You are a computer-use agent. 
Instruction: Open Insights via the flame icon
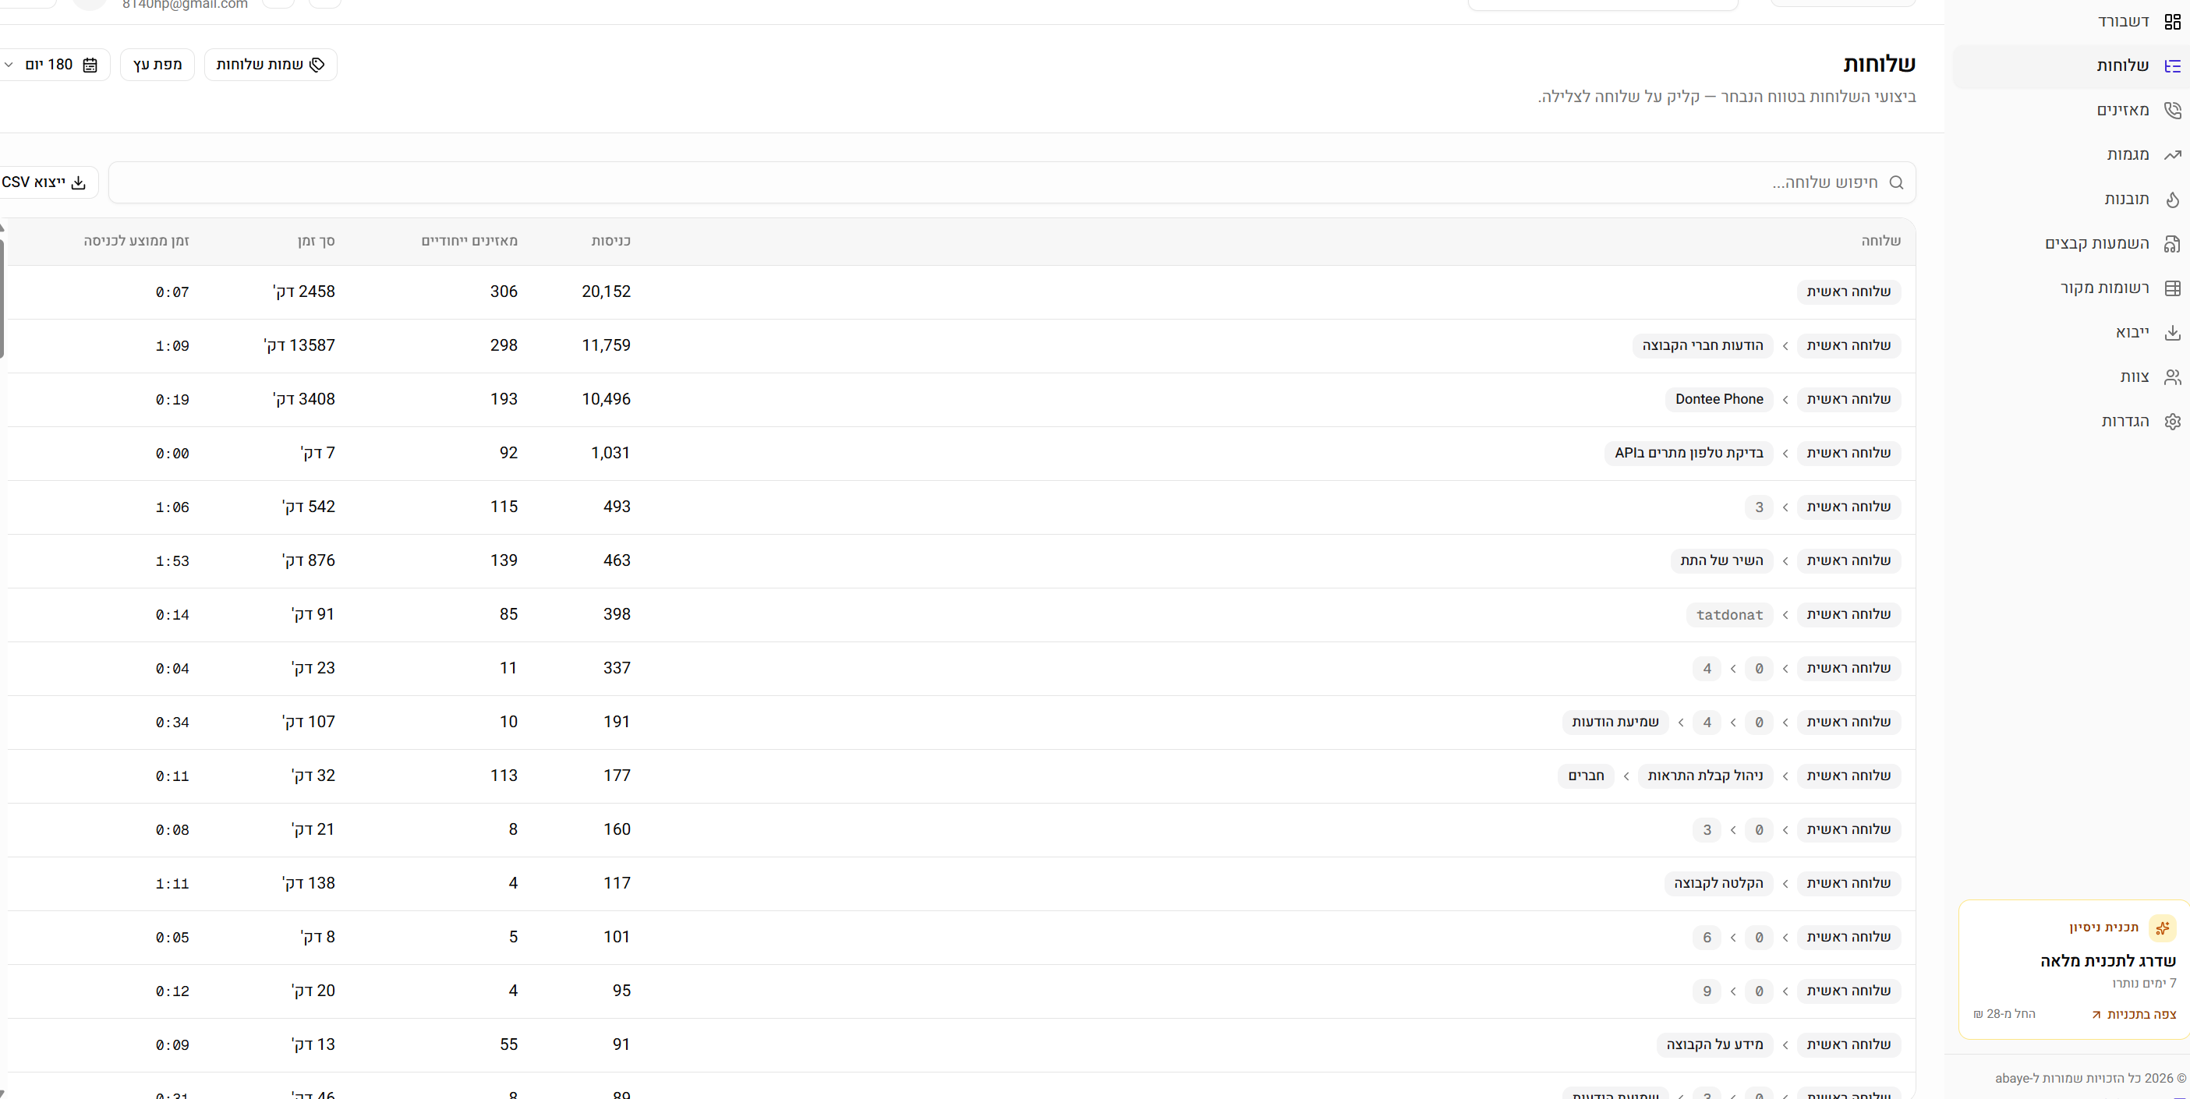coord(2172,200)
